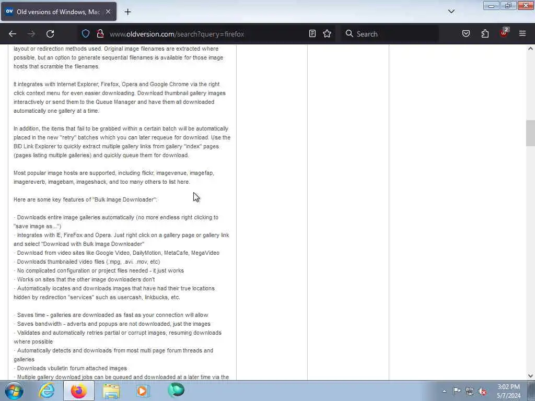Click 'Downloads thumbnailed video files' line
Image resolution: width=535 pixels, height=401 pixels.
click(x=87, y=262)
